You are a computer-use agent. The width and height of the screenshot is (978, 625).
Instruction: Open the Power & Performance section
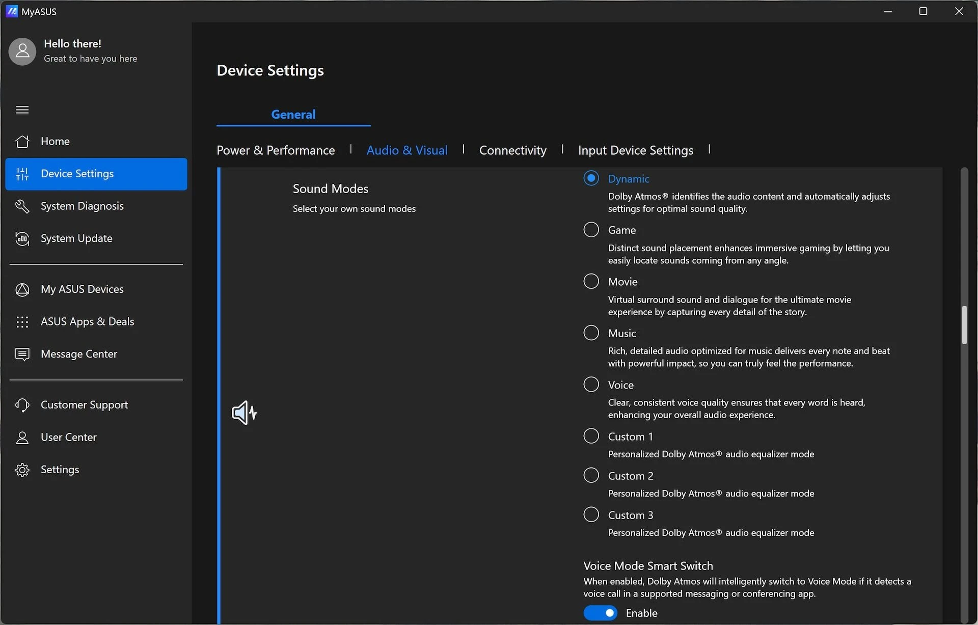tap(276, 150)
